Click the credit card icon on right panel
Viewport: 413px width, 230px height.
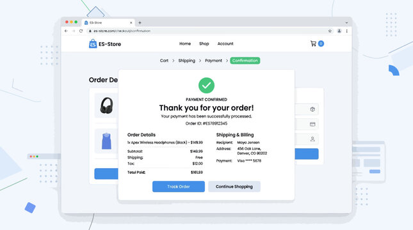[312, 125]
